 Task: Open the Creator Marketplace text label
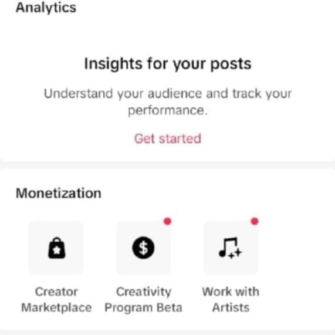point(57,300)
